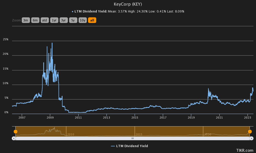Click the grip handle on the scrollbar
The height and width of the screenshot is (153, 256).
coord(133,138)
